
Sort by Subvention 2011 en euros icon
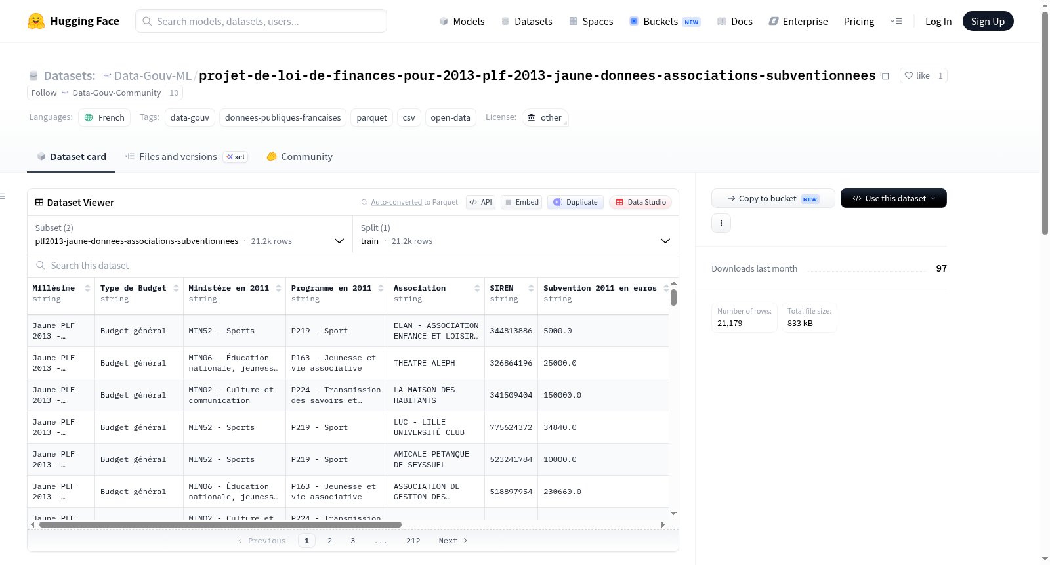(x=665, y=288)
